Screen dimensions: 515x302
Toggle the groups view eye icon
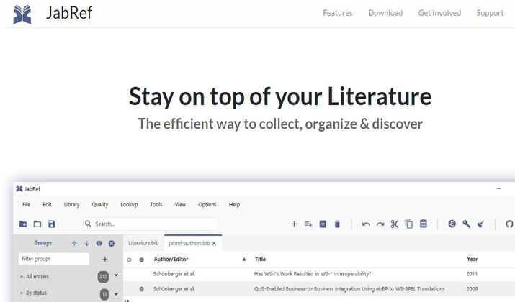99,243
